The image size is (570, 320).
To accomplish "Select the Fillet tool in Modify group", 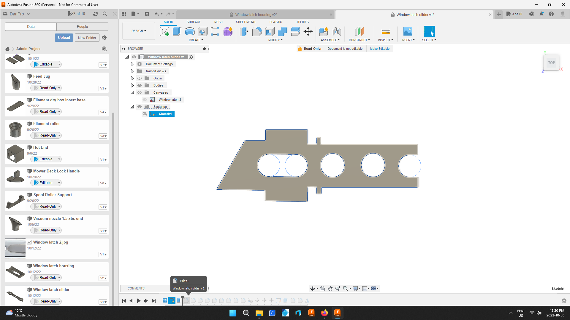I will point(257,31).
